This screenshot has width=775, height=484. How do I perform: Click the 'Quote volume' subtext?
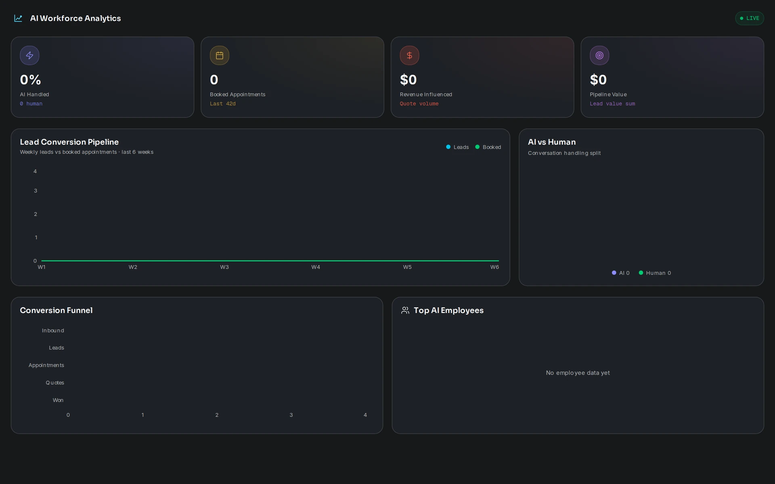click(419, 104)
